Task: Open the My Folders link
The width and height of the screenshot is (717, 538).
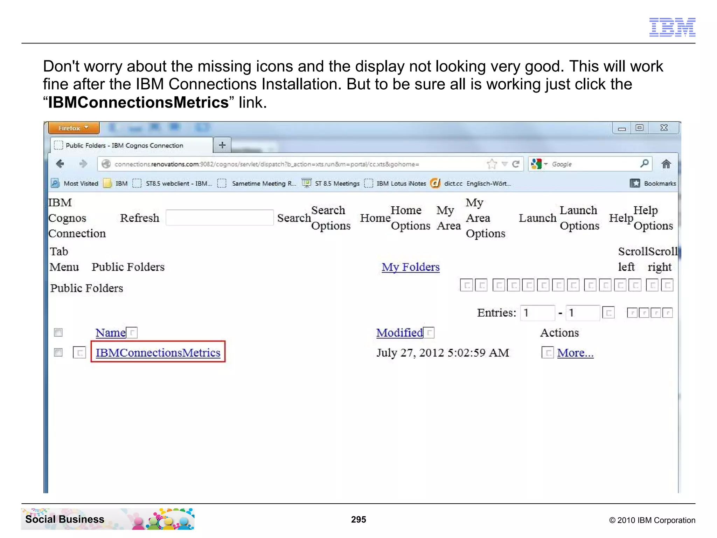Action: tap(410, 267)
